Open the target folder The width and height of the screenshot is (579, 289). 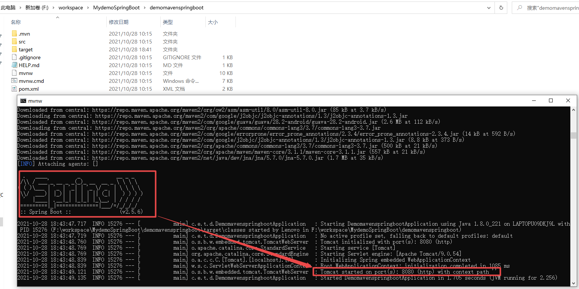26,49
